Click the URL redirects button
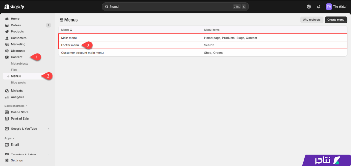 pos(312,20)
